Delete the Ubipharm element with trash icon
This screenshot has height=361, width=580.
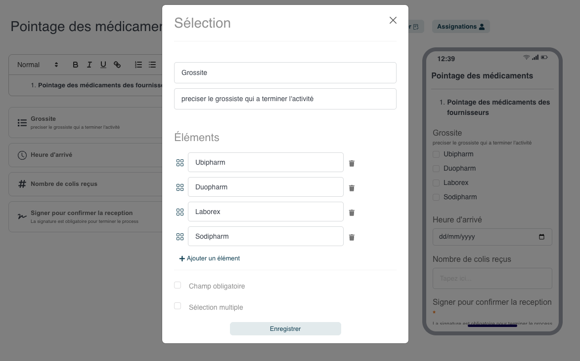(352, 163)
